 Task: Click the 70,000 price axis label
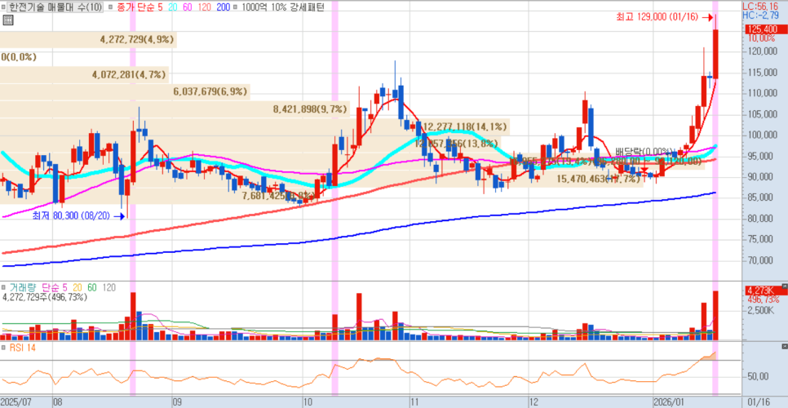point(761,260)
